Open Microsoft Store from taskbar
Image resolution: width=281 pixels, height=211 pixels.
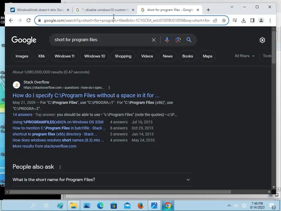(x=114, y=206)
